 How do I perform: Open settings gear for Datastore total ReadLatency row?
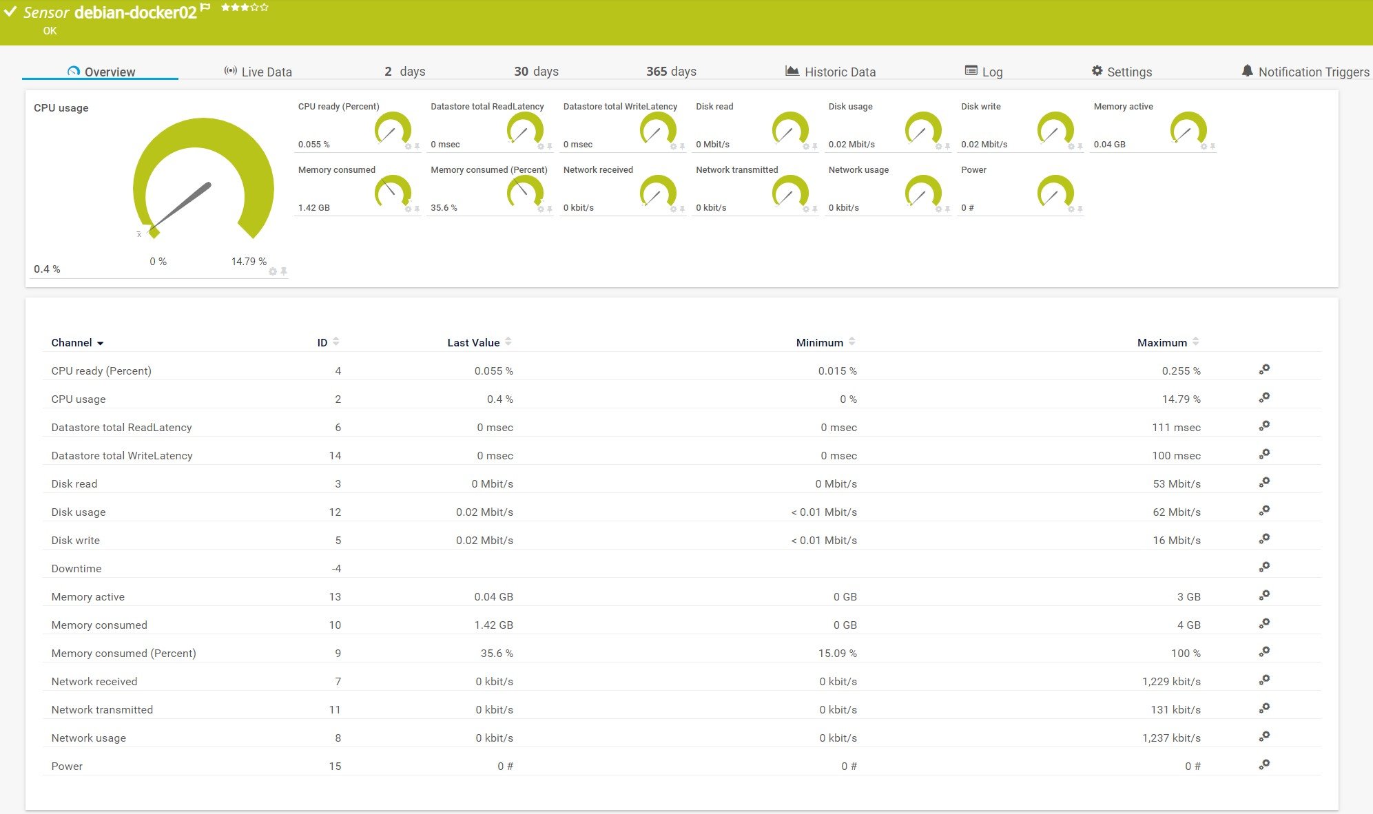click(x=1264, y=426)
